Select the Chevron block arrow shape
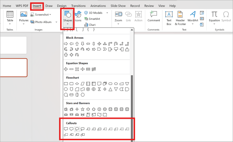Screen dimensions: 233x142 pyautogui.click(x=105, y=49)
